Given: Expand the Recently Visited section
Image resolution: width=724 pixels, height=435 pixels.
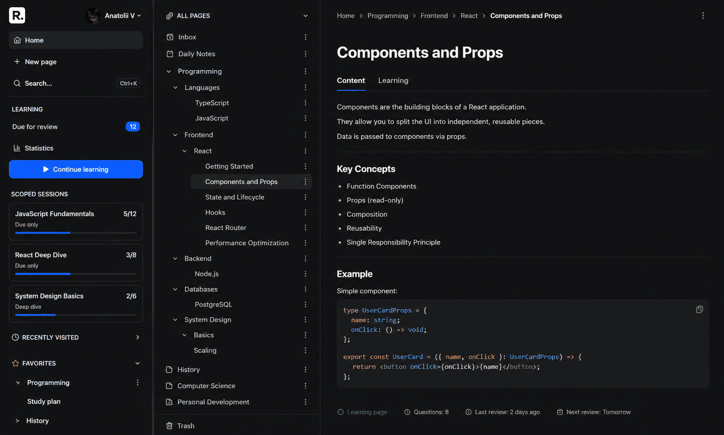Looking at the screenshot, I should (137, 337).
